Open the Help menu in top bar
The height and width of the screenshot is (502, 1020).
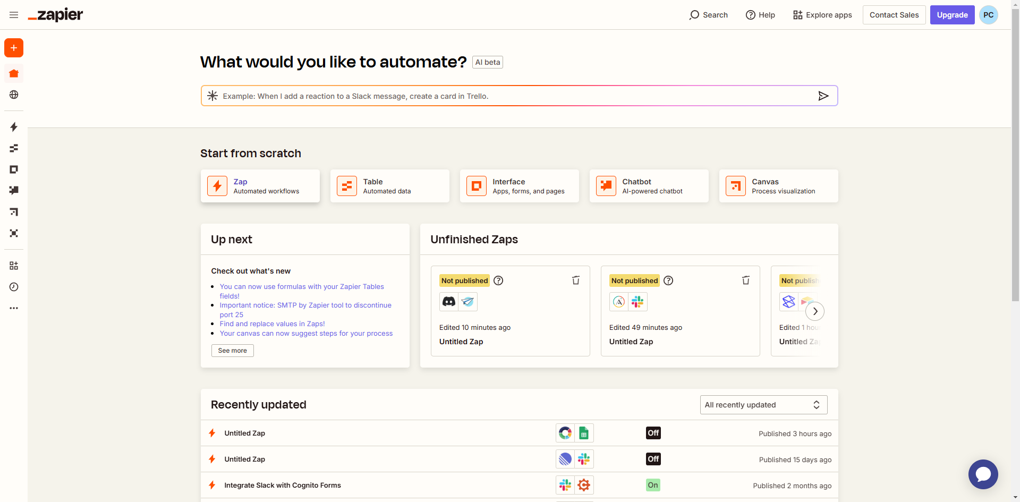click(x=760, y=15)
